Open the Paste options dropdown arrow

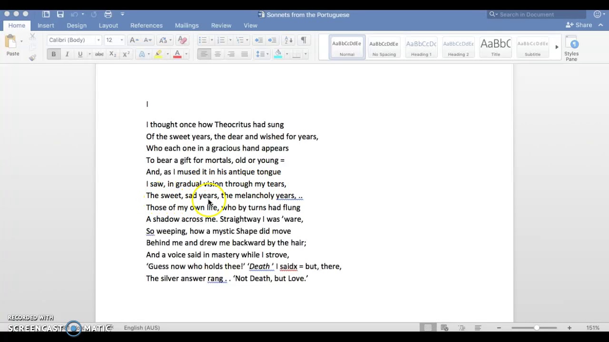[x=21, y=41]
